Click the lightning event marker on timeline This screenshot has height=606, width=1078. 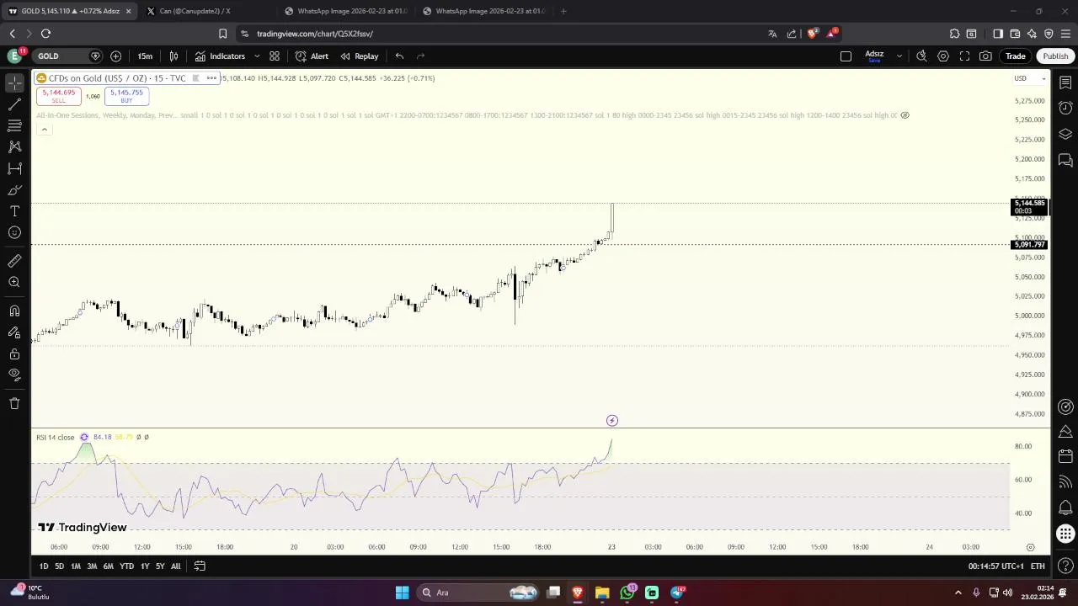point(612,421)
